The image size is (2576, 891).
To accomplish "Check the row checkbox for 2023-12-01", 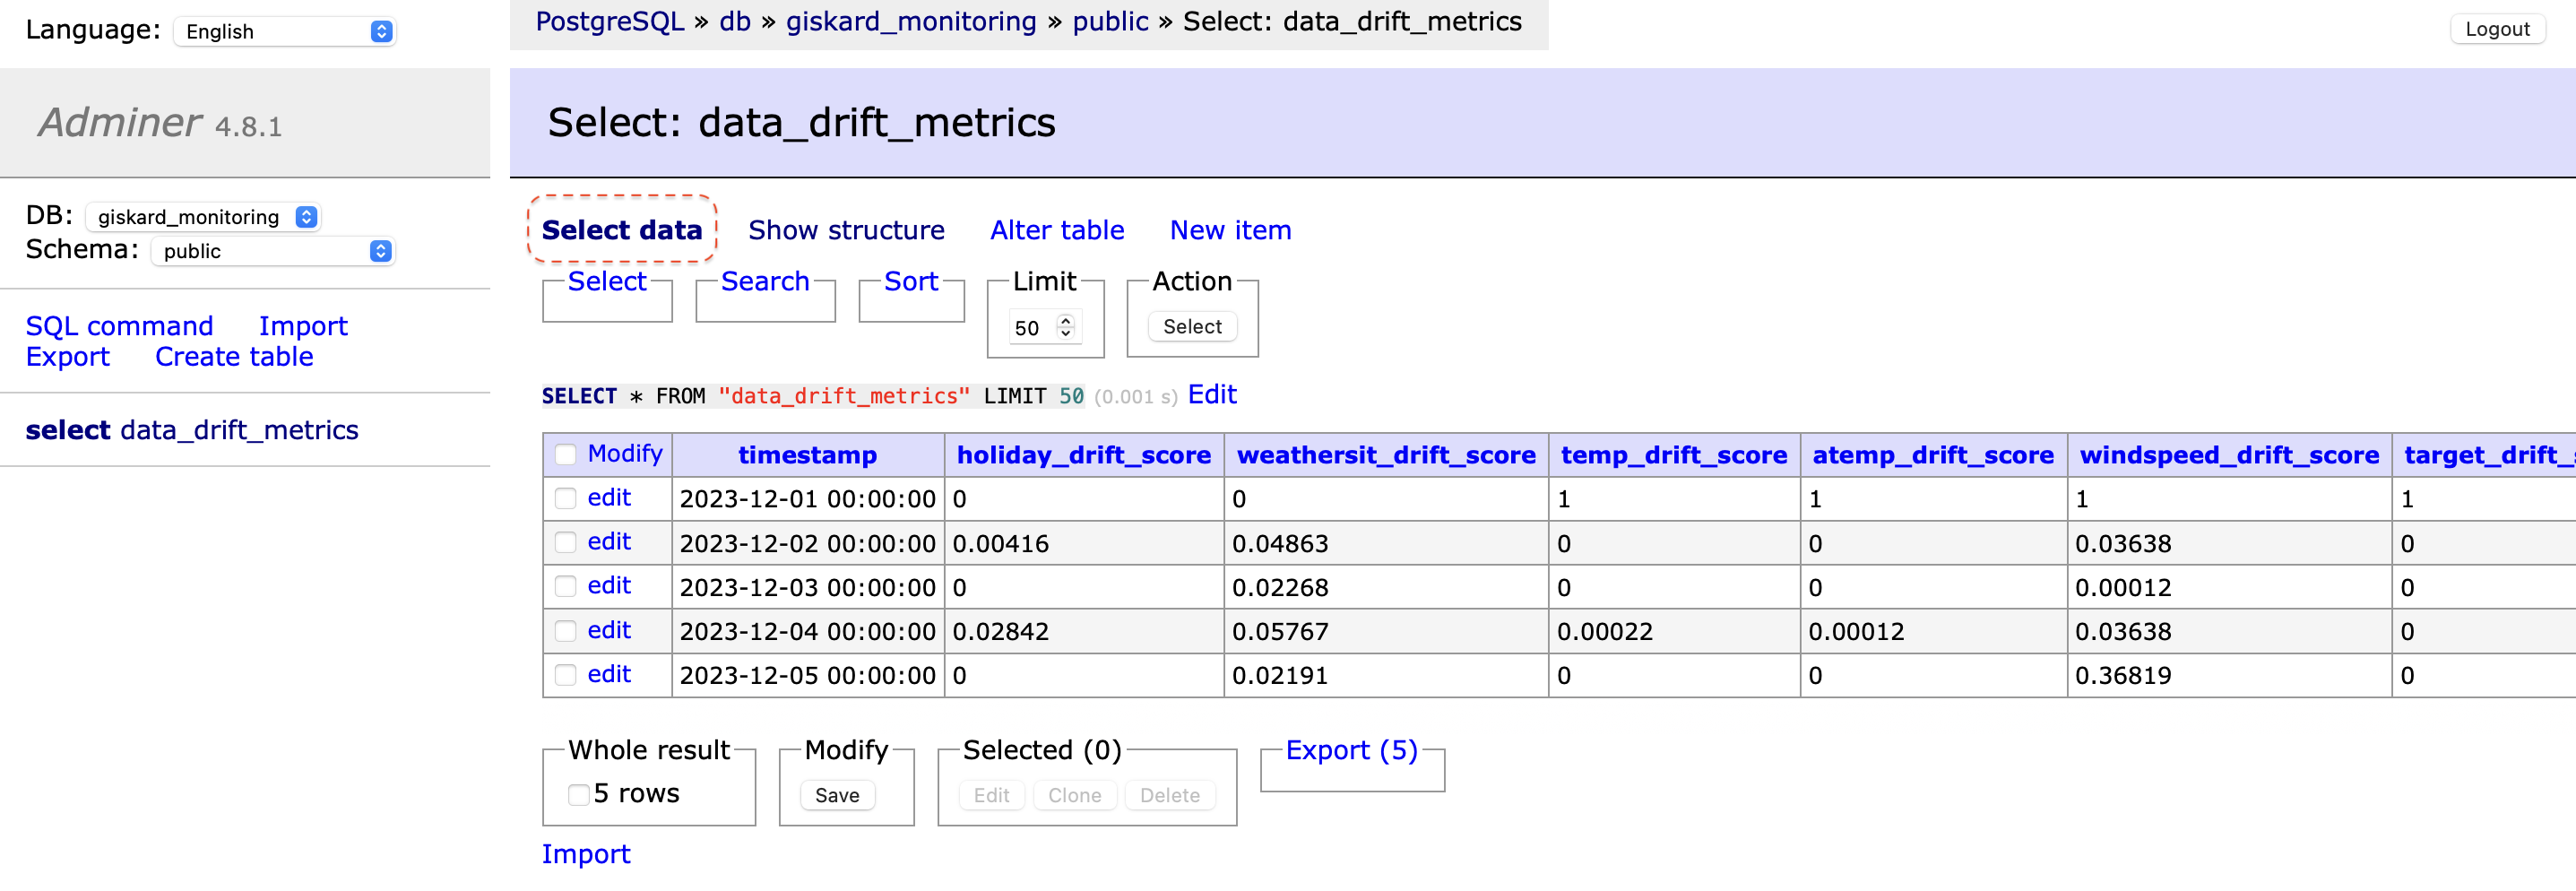I will (566, 498).
